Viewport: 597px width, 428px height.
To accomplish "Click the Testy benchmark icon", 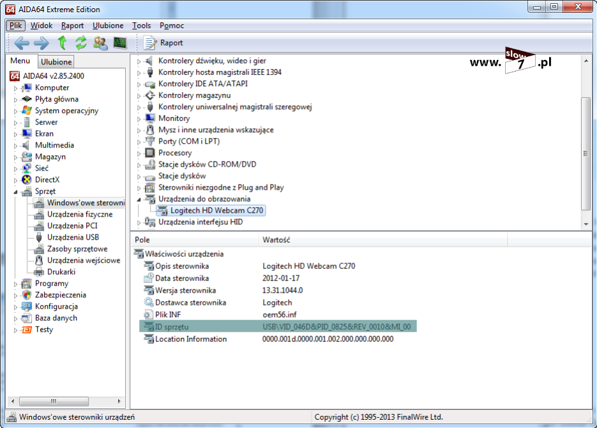I will 27,330.
